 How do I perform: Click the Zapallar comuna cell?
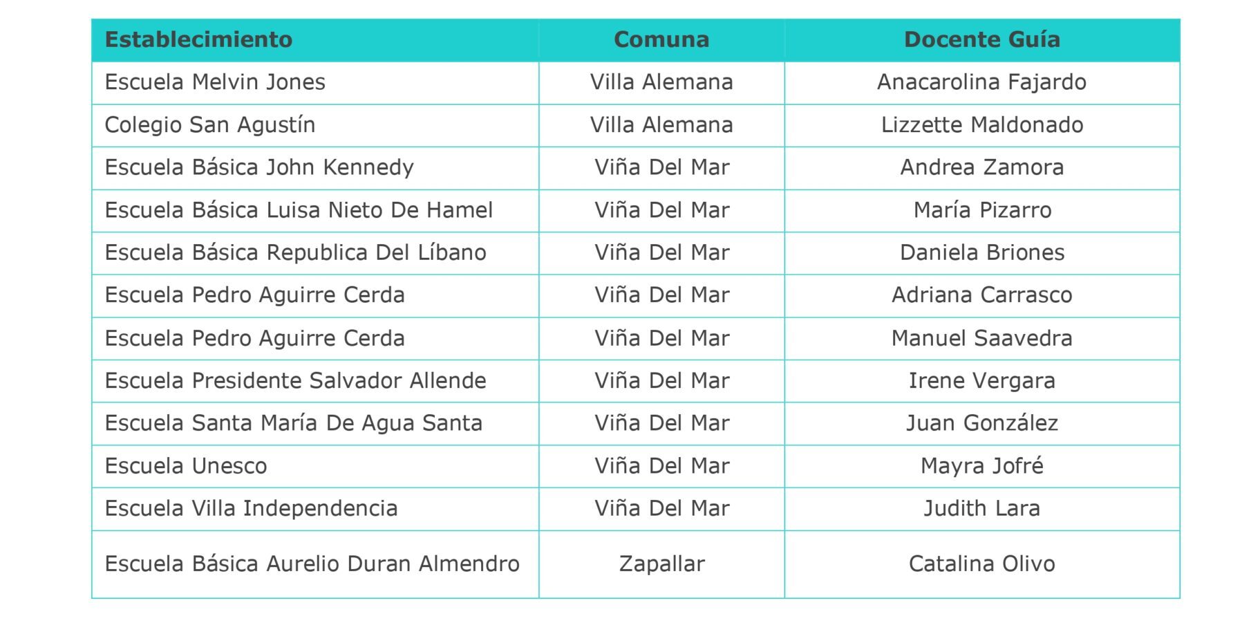661,564
